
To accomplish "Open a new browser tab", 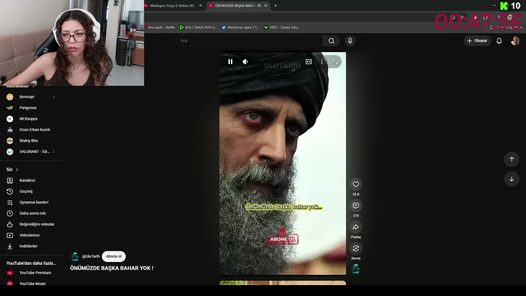I will tap(275, 6).
